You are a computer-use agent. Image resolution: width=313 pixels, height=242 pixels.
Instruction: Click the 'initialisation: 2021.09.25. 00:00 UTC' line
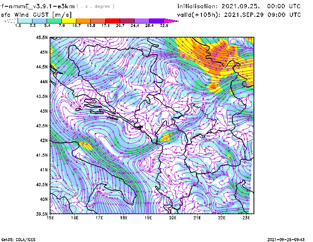(x=239, y=6)
